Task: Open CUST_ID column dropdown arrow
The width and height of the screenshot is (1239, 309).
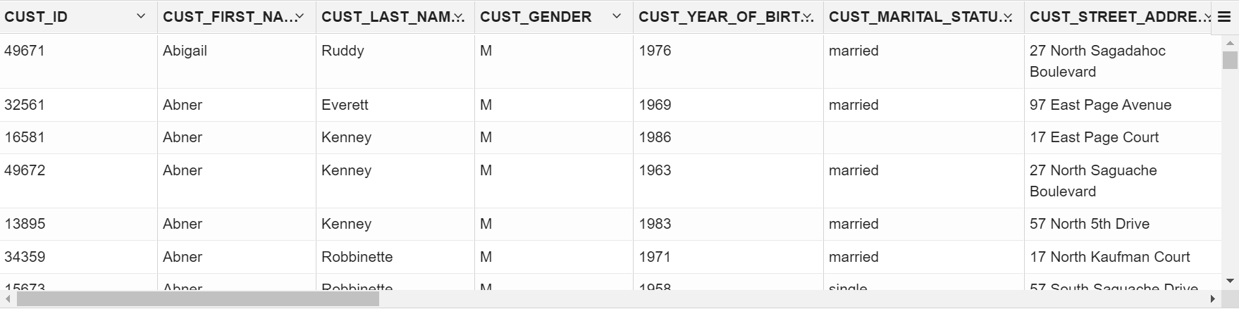Action: [141, 16]
